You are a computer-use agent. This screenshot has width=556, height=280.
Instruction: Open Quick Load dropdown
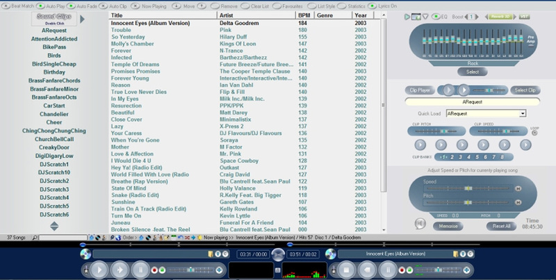523,114
